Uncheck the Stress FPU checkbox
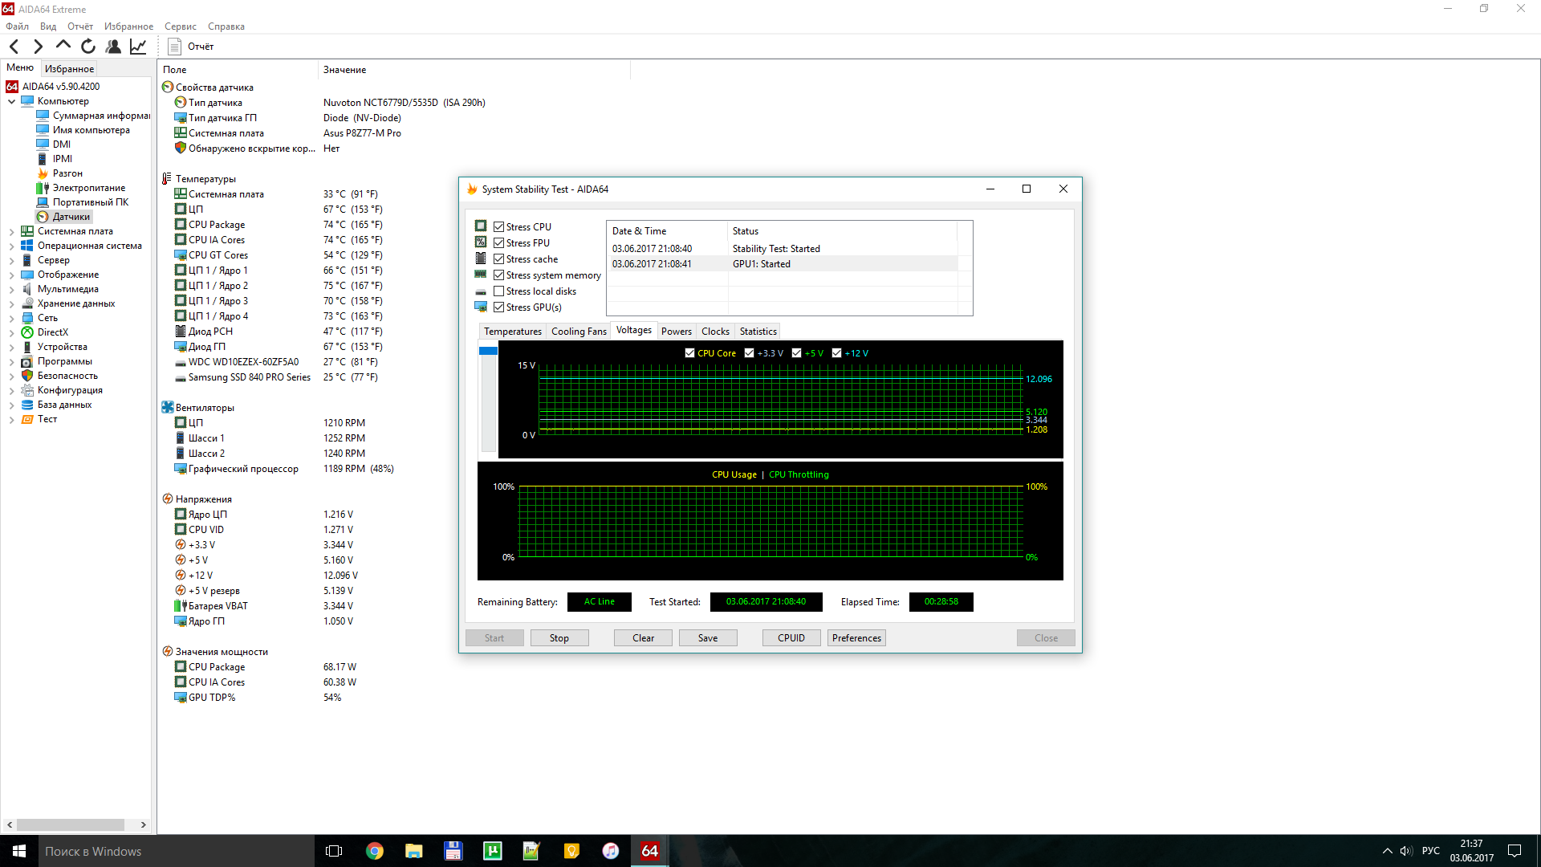Image resolution: width=1541 pixels, height=867 pixels. pos(498,243)
